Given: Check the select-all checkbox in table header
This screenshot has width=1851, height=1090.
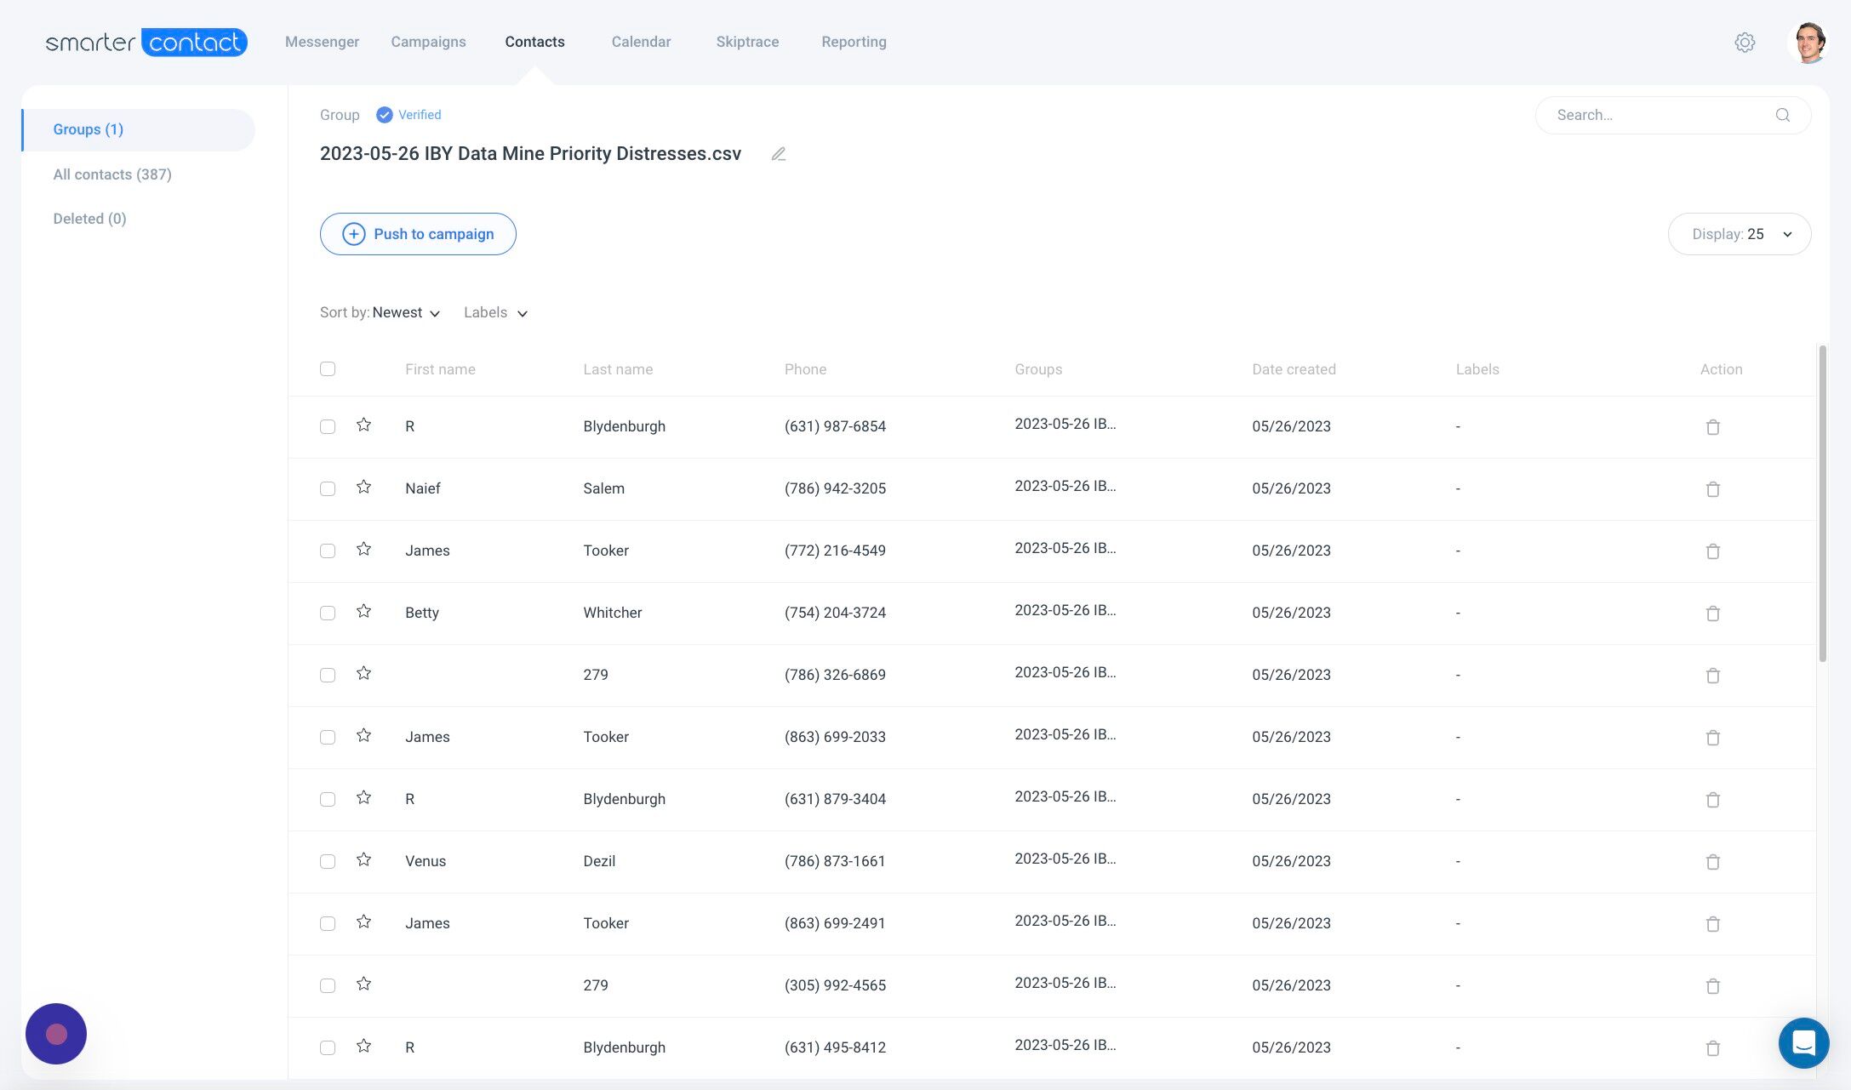Looking at the screenshot, I should [x=328, y=368].
